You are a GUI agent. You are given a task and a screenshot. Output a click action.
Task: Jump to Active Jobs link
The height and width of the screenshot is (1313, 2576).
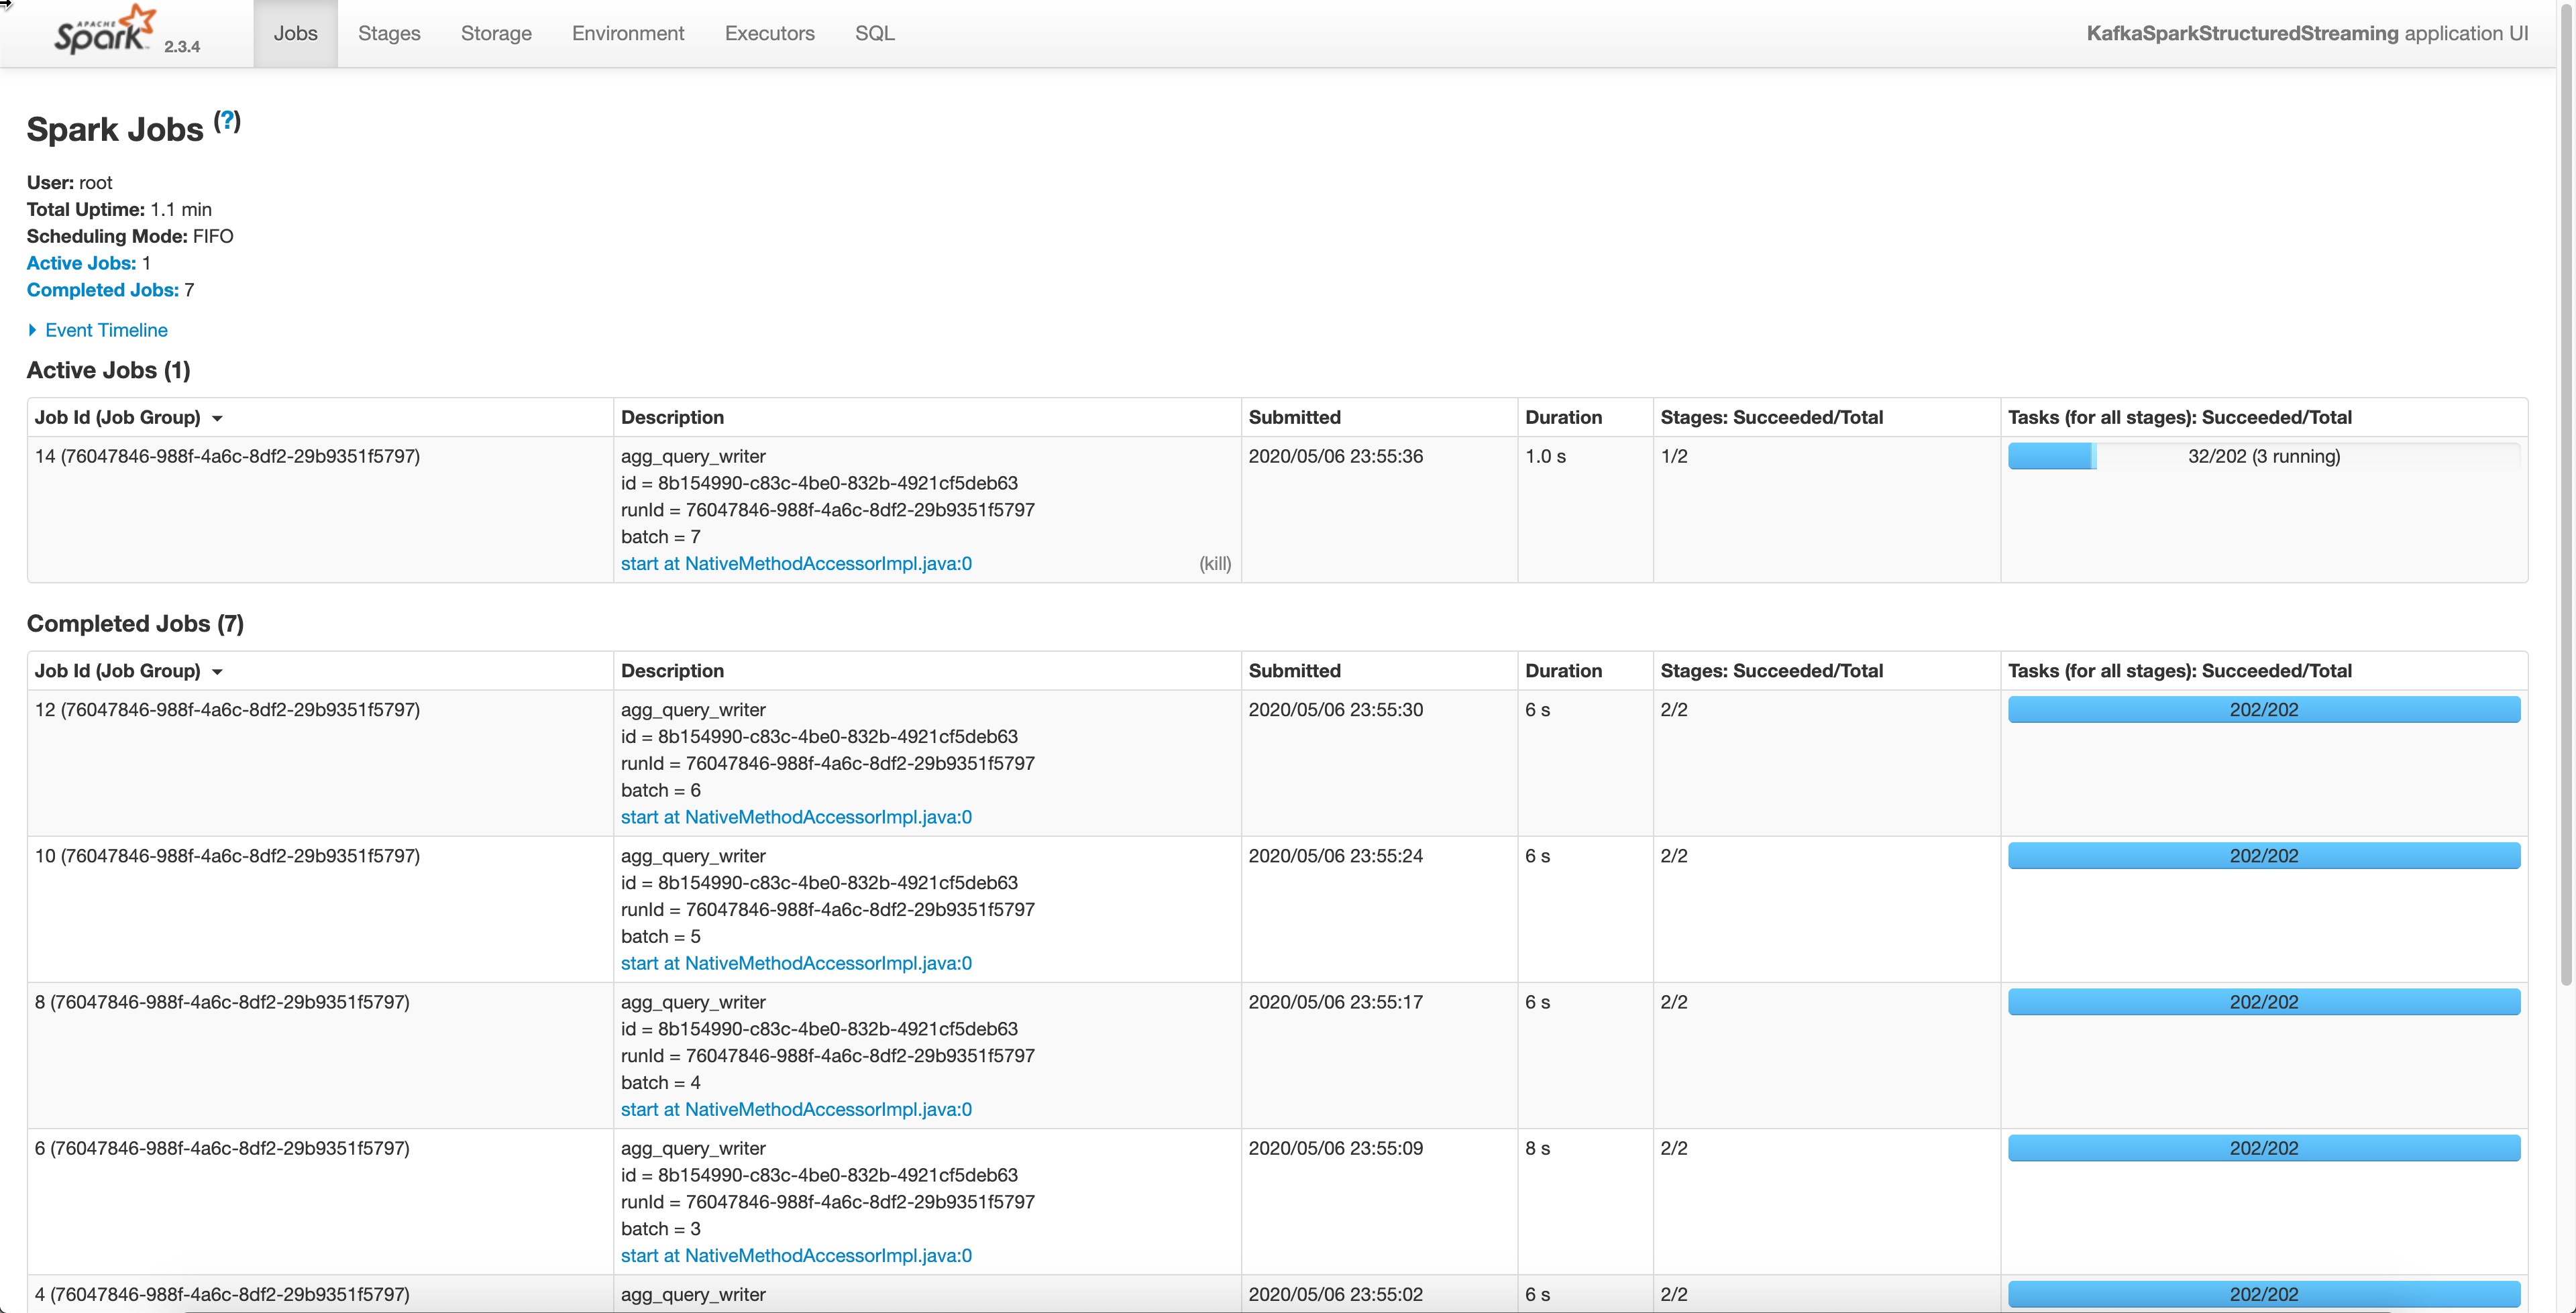(x=81, y=263)
